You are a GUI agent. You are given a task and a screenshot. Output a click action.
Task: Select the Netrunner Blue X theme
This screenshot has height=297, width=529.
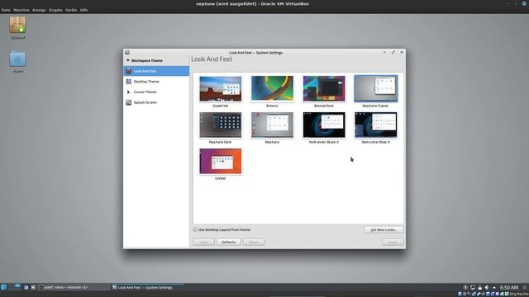coord(376,125)
